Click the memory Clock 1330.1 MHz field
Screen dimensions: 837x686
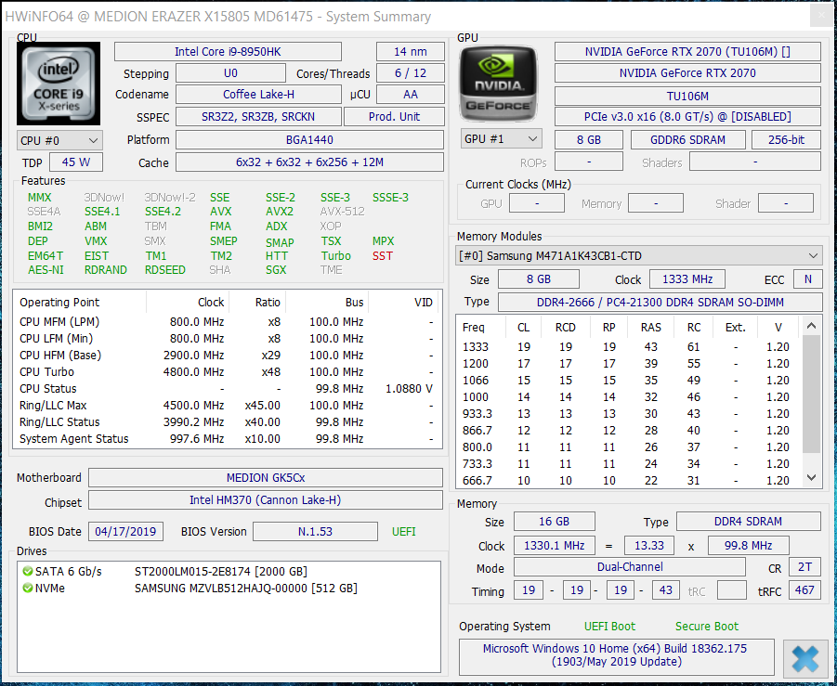[554, 546]
